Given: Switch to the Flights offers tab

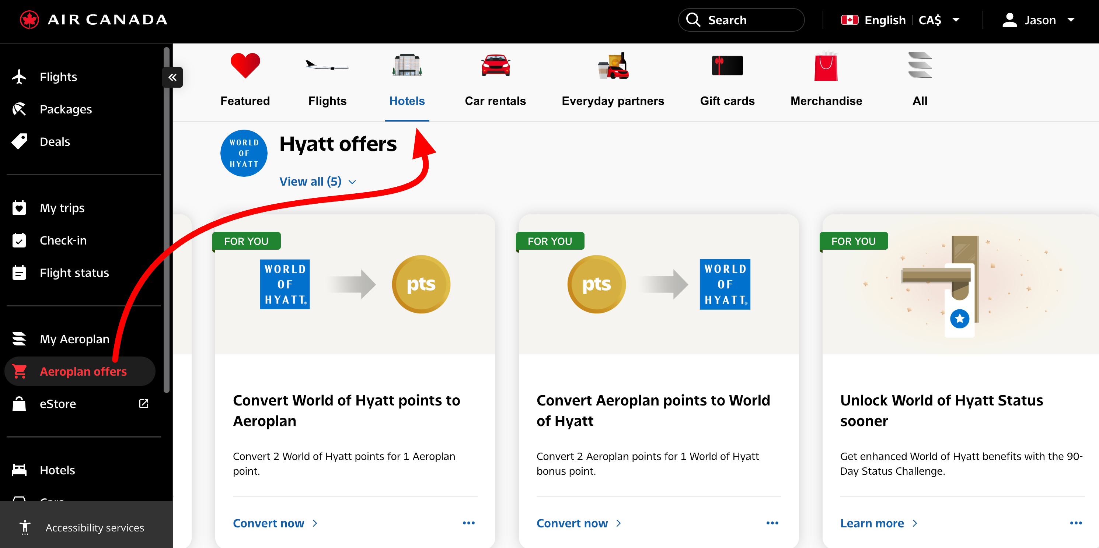Looking at the screenshot, I should point(327,101).
